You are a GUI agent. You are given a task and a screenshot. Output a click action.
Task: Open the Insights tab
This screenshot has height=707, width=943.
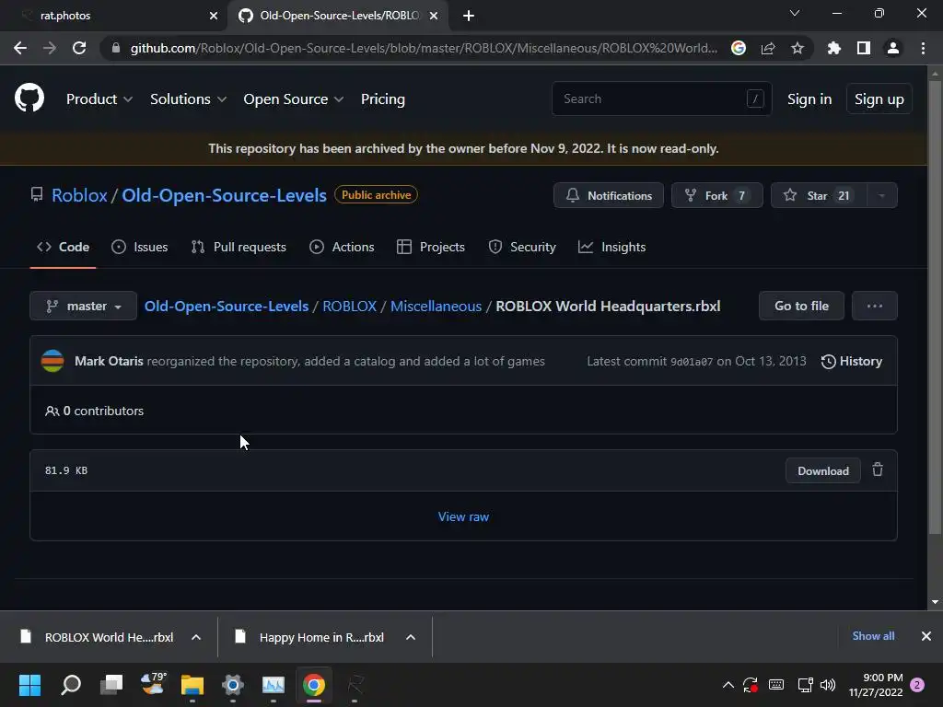(611, 247)
